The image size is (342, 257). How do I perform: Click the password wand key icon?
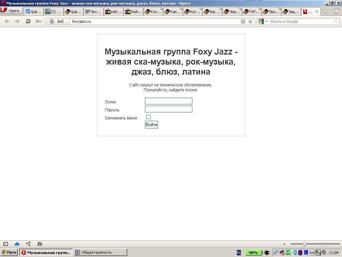pos(39,21)
